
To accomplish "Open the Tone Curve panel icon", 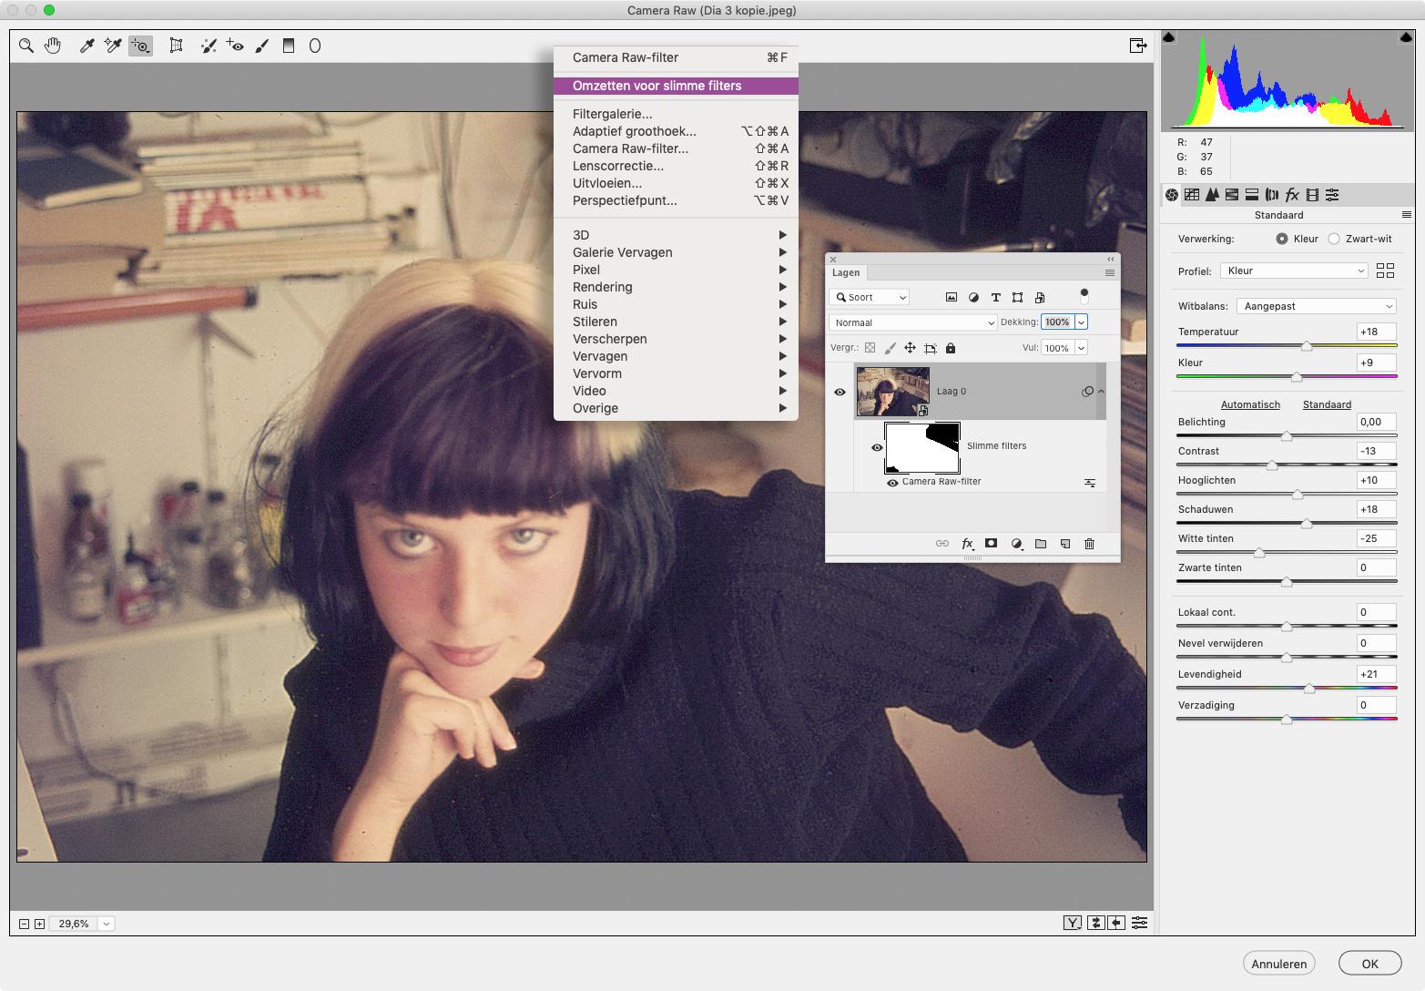I will tap(1192, 195).
